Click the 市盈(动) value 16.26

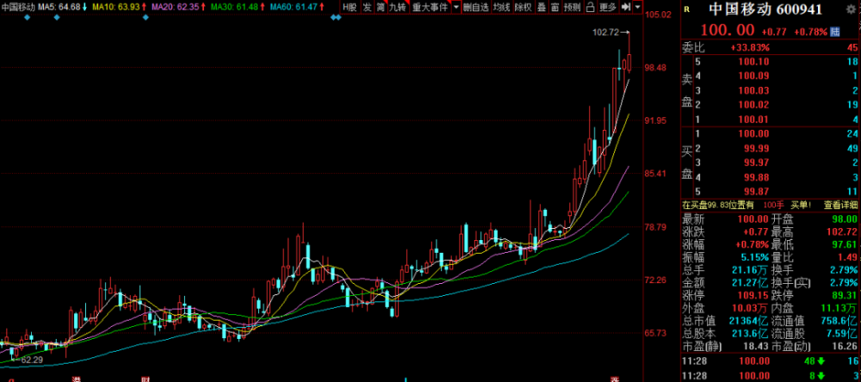846,347
